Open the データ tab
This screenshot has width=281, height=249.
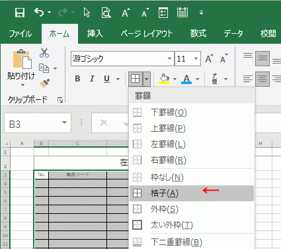(x=233, y=34)
